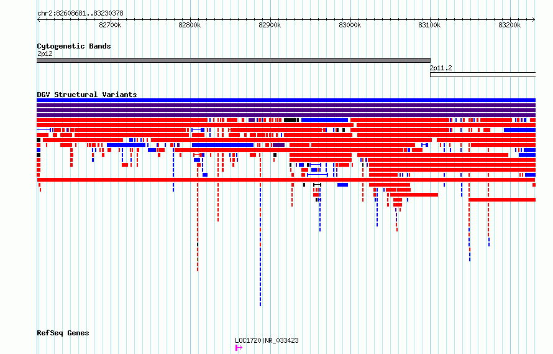
Task: Select the white 2p11.2 cytoband bar
Action: (x=483, y=75)
